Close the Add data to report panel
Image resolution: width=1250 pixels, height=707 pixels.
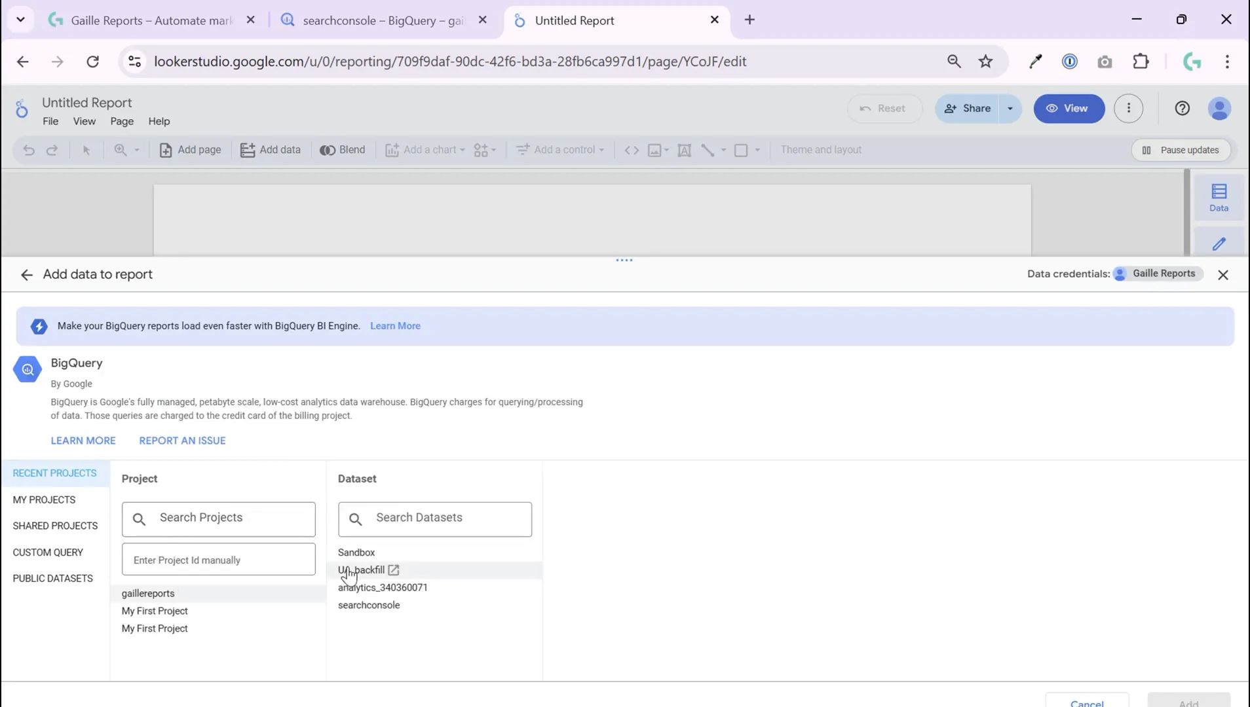click(x=1222, y=275)
